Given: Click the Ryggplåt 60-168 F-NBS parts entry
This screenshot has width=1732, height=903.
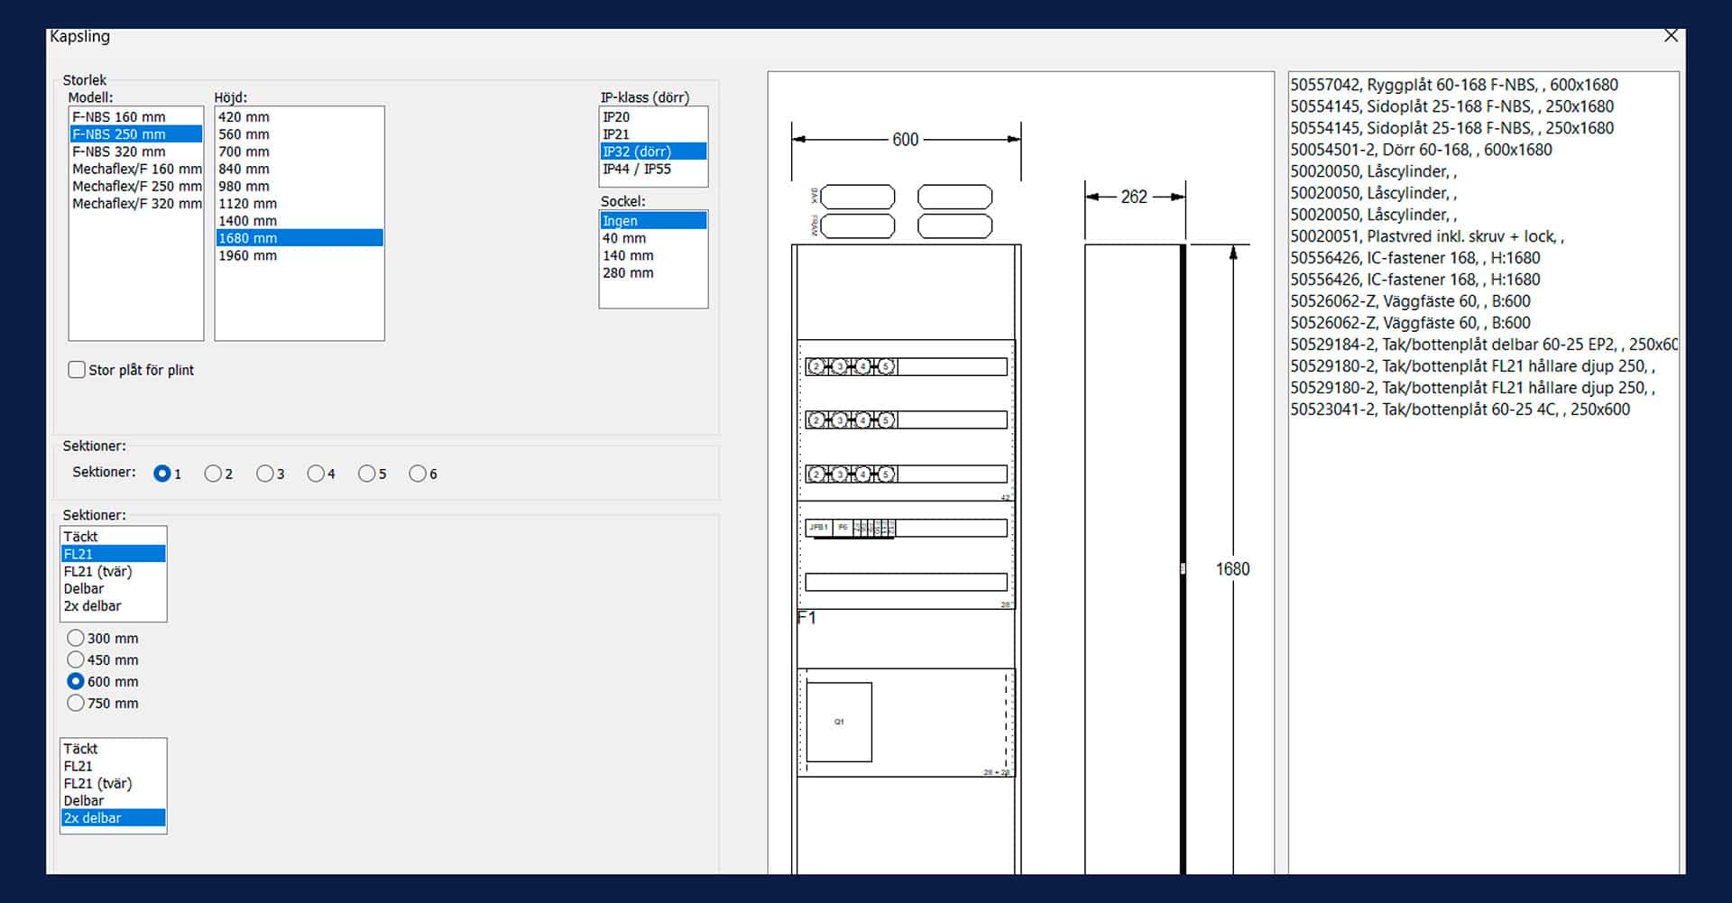Looking at the screenshot, I should tap(1453, 85).
